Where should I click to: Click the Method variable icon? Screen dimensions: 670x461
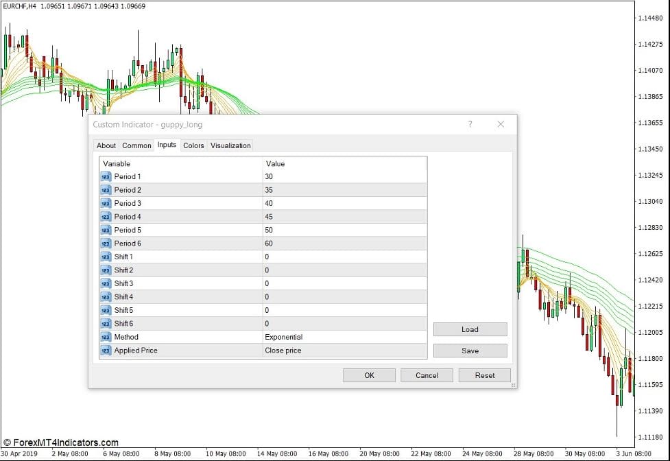[106, 337]
